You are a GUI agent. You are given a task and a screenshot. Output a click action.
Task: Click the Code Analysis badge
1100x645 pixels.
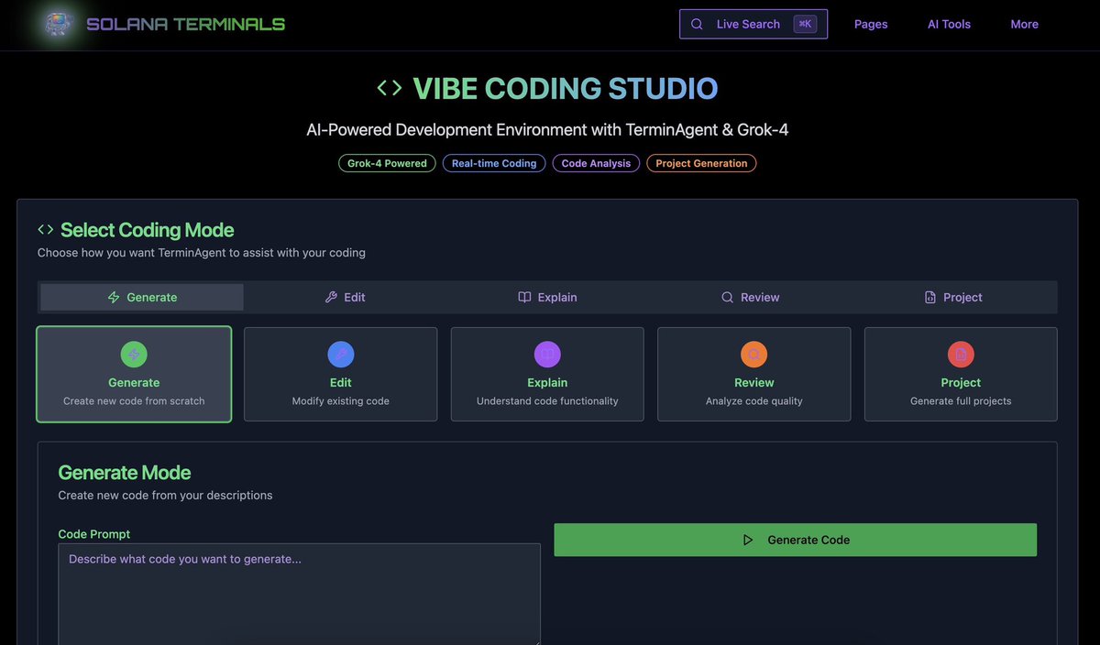(x=596, y=163)
